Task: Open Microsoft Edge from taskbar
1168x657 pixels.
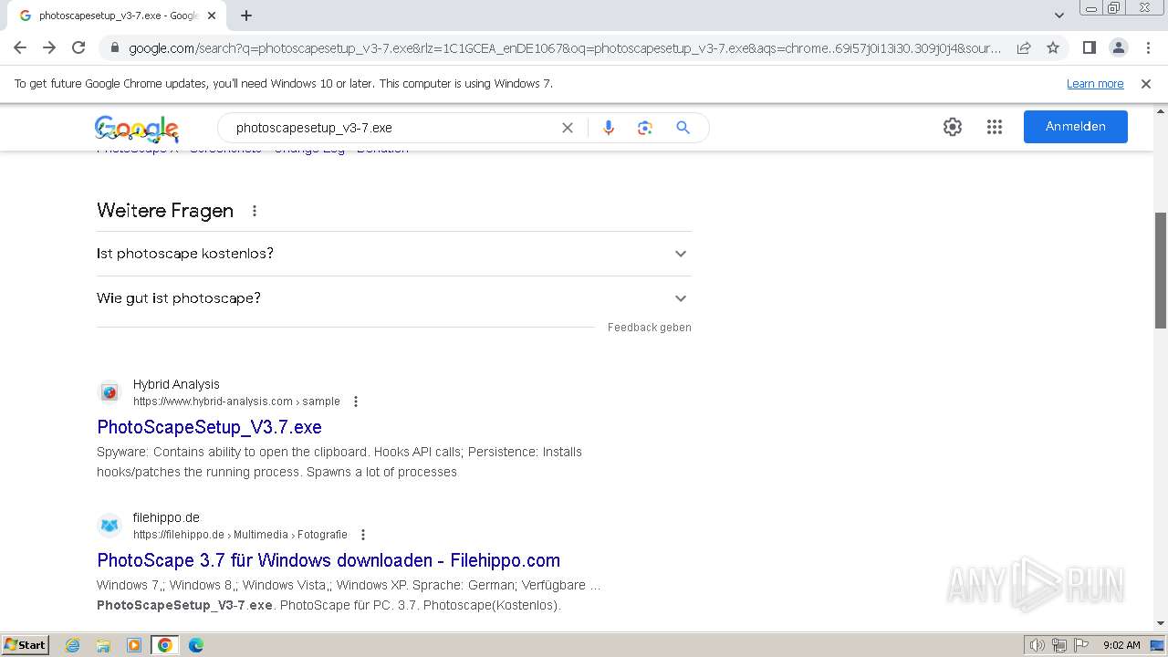Action: (196, 645)
